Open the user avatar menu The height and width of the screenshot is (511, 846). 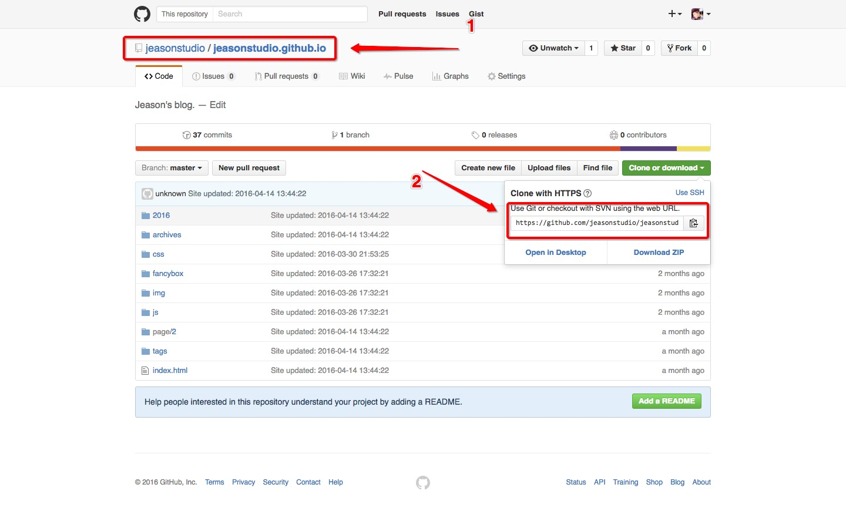[x=701, y=14]
